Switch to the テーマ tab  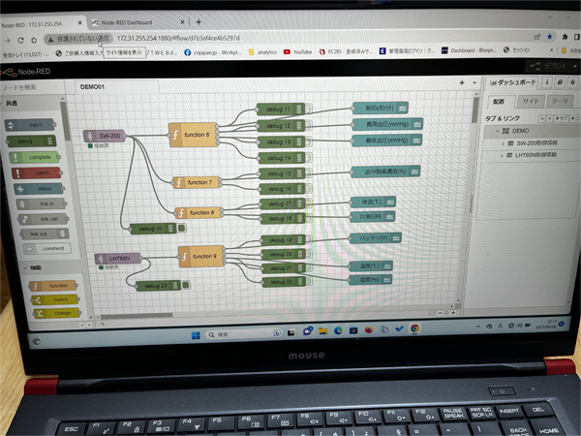point(560,101)
